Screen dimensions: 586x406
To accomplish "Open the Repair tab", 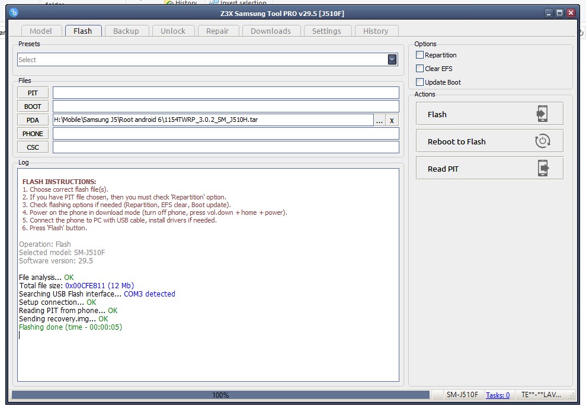I will (217, 31).
